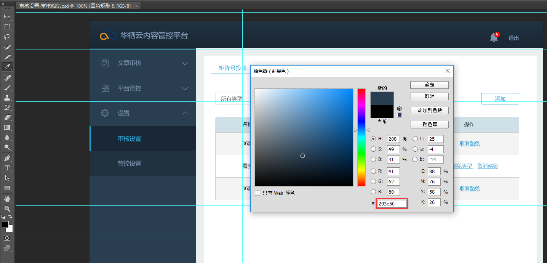Select the Lab b radio button
The width and height of the screenshot is (547, 263).
(415, 159)
